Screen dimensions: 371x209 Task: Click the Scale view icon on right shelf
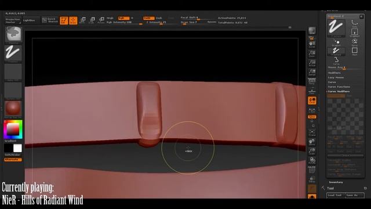(312, 151)
